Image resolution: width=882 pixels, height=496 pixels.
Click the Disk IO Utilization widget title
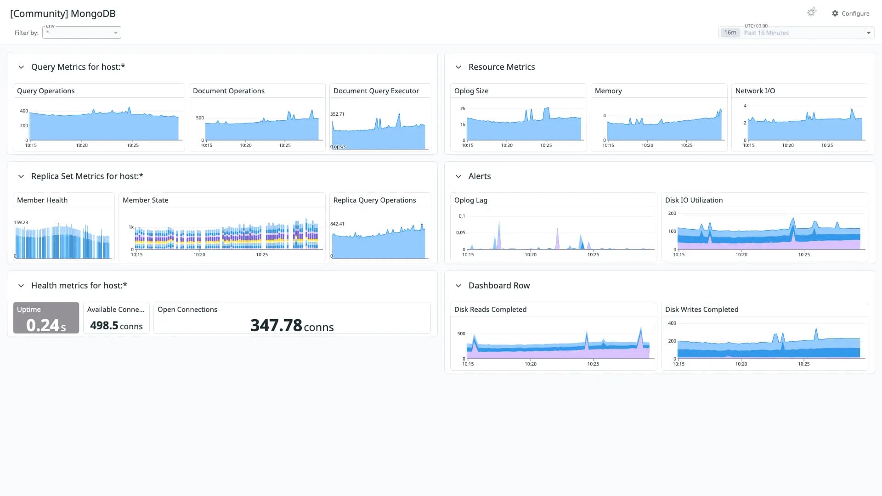click(x=694, y=200)
